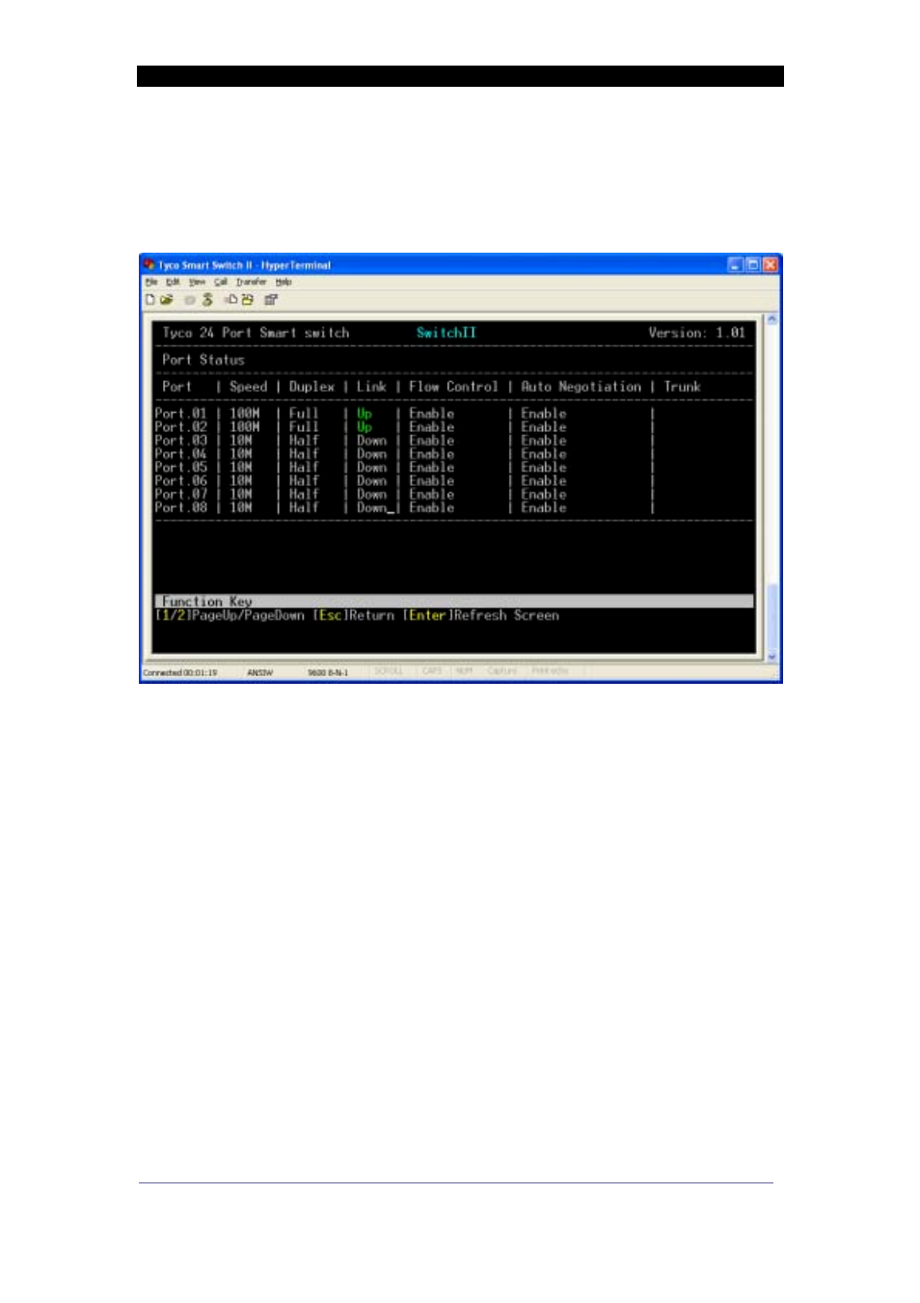Click the Port.07 row label
The height and width of the screenshot is (1303, 920).
181,495
